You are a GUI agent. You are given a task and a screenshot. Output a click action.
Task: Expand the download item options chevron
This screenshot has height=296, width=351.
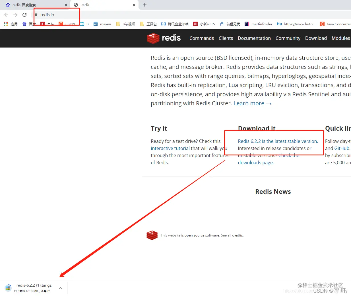60,288
